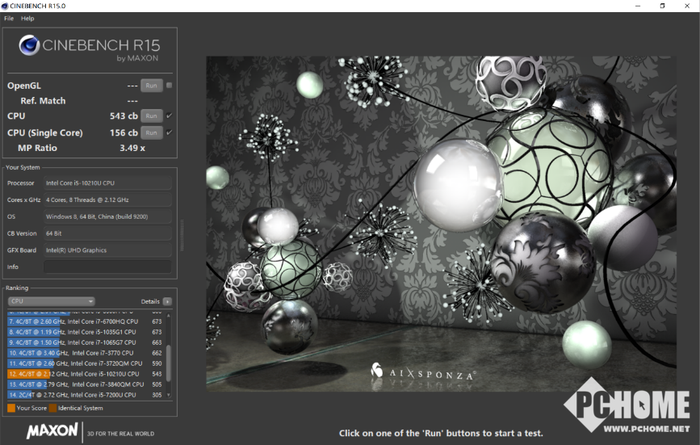700x445 pixels.
Task: Click the OS field Windows 8
Action: (107, 216)
